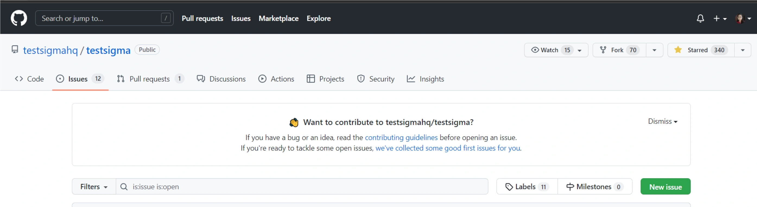Click the slash shortcut icon in search
This screenshot has height=207, width=757.
[166, 18]
